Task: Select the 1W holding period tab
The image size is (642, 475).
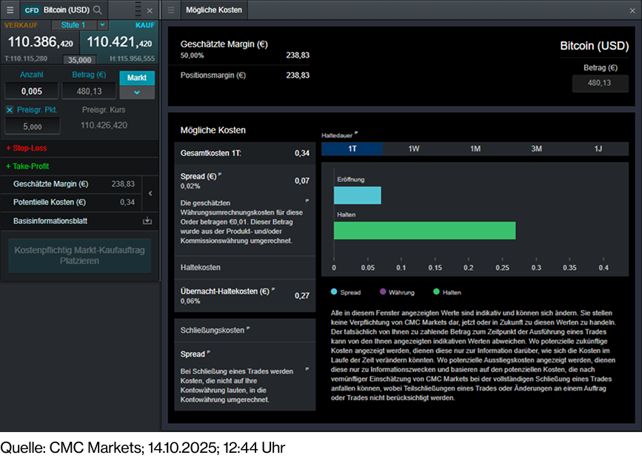Action: (414, 149)
